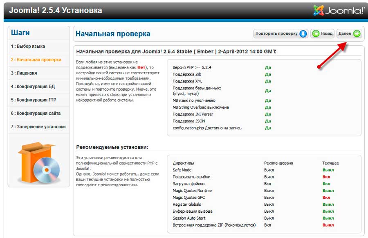Click the Версия PHP >= 5.2.4 row label
This screenshot has width=368, height=238.
click(192, 67)
